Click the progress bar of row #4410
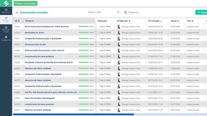207x116 pixels. coord(83,44)
